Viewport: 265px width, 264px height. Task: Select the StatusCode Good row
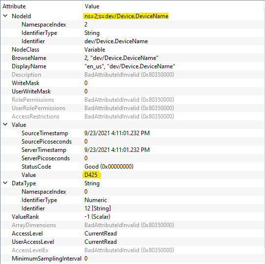[x=132, y=167]
